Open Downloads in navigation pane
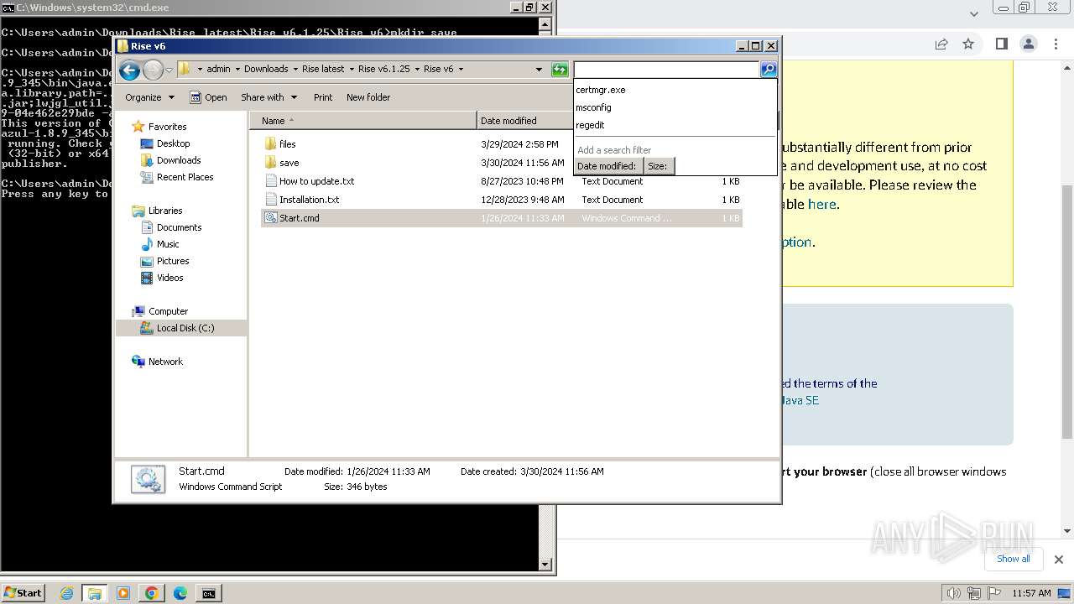 [179, 160]
